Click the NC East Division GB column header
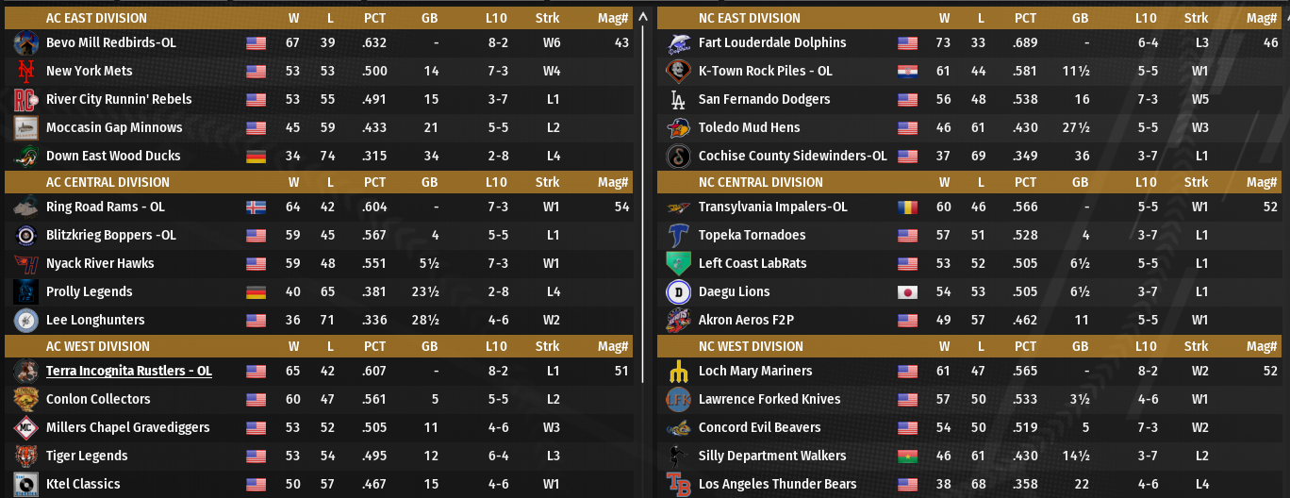The image size is (1290, 498). coord(1080,18)
